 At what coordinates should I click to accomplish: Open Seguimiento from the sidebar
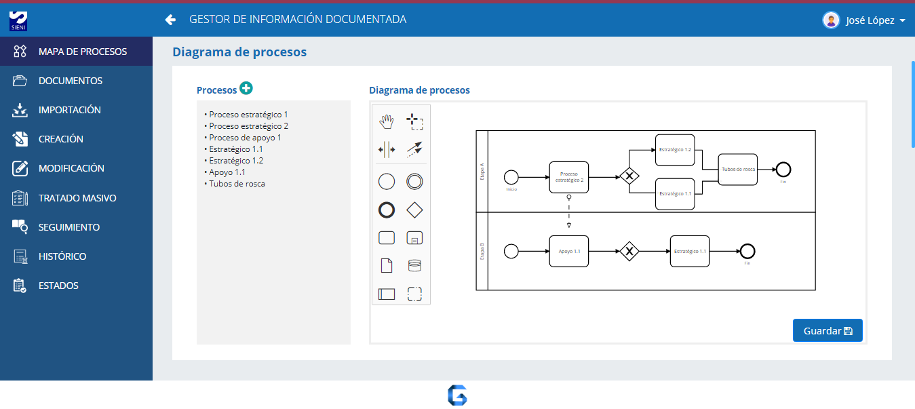pyautogui.click(x=69, y=227)
